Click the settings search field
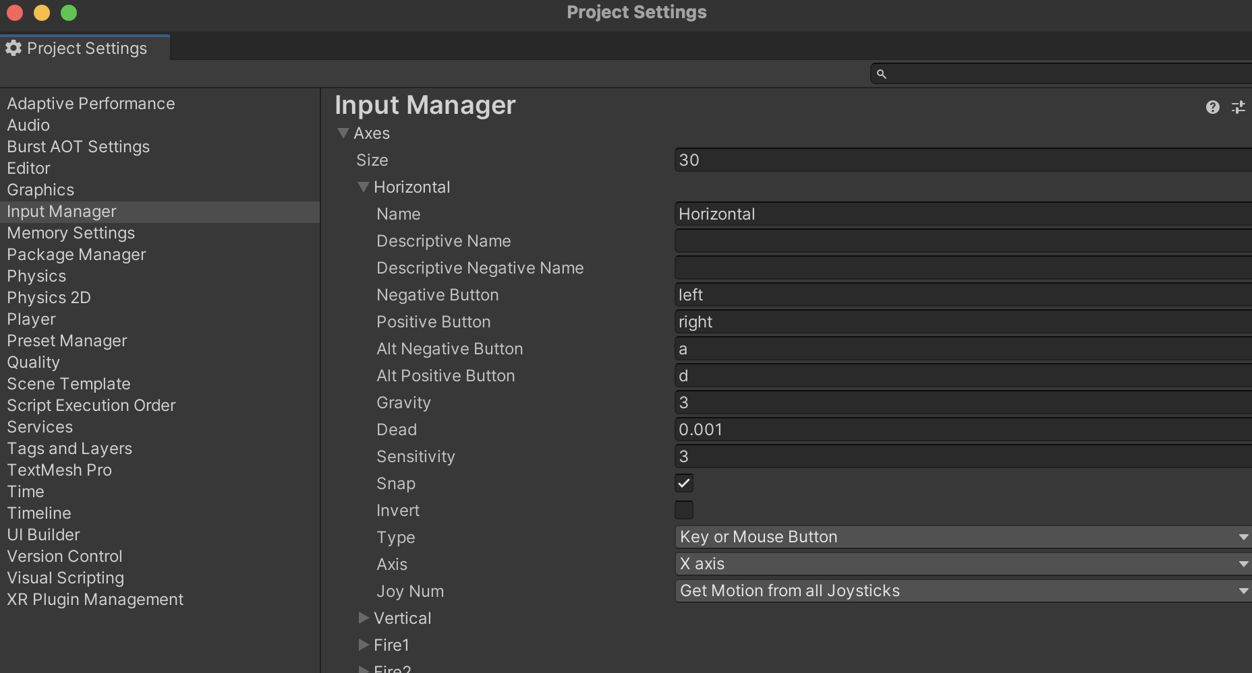 (x=1062, y=74)
